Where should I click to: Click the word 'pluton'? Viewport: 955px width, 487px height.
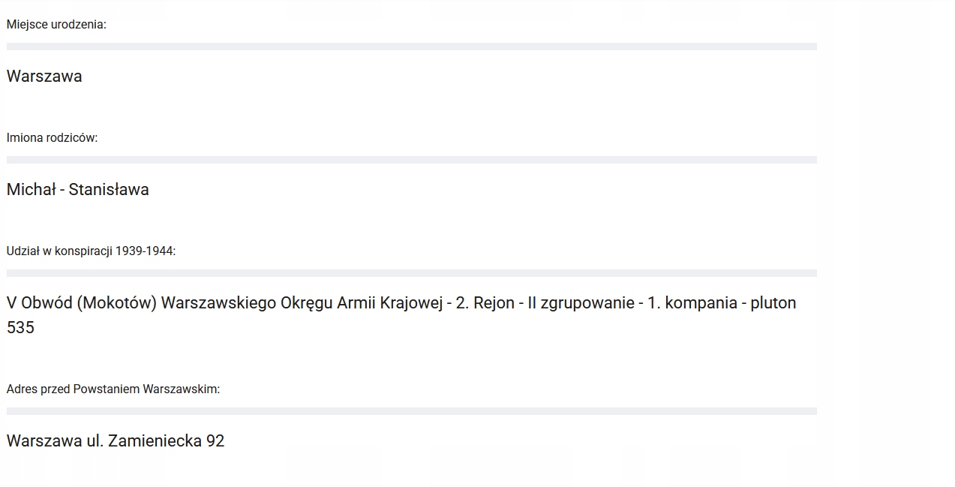(x=773, y=303)
